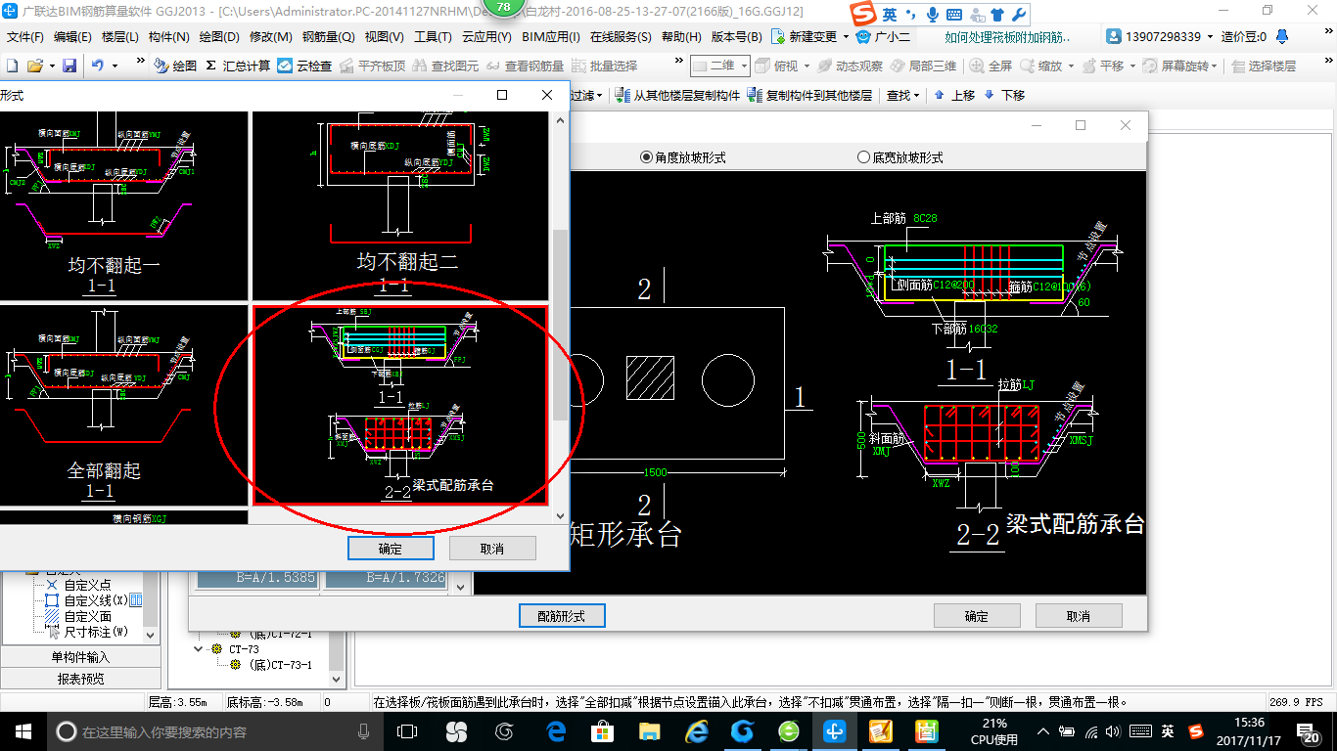Open File Explorer from taskbar
1337x751 pixels.
(650, 731)
